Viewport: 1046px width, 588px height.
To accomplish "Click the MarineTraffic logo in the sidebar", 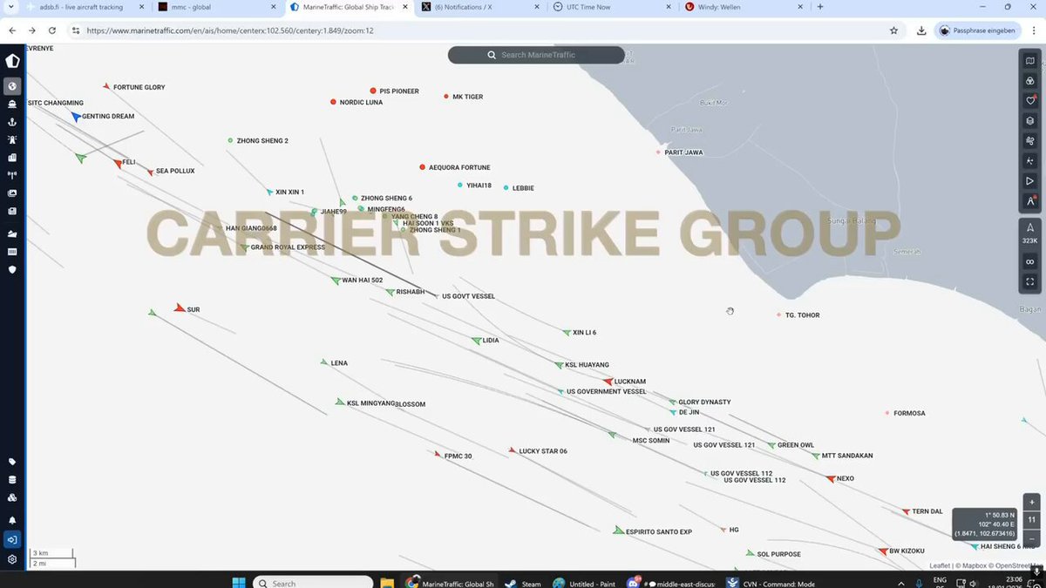I will coord(12,61).
